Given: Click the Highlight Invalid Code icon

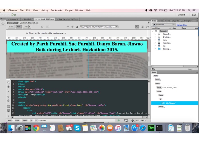Looking at the screenshot, I should [8, 111].
